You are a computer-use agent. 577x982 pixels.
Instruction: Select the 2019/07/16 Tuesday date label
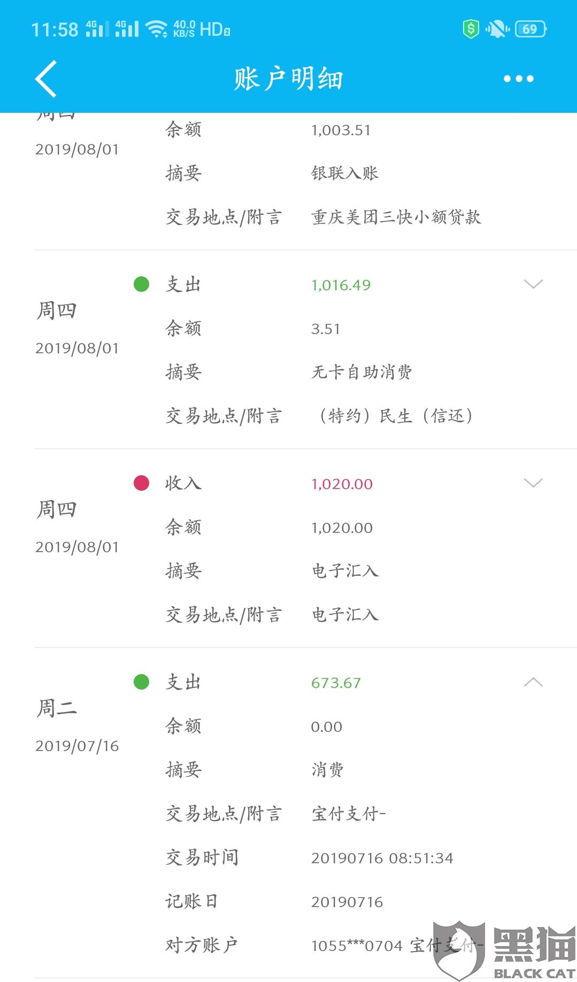tap(77, 746)
